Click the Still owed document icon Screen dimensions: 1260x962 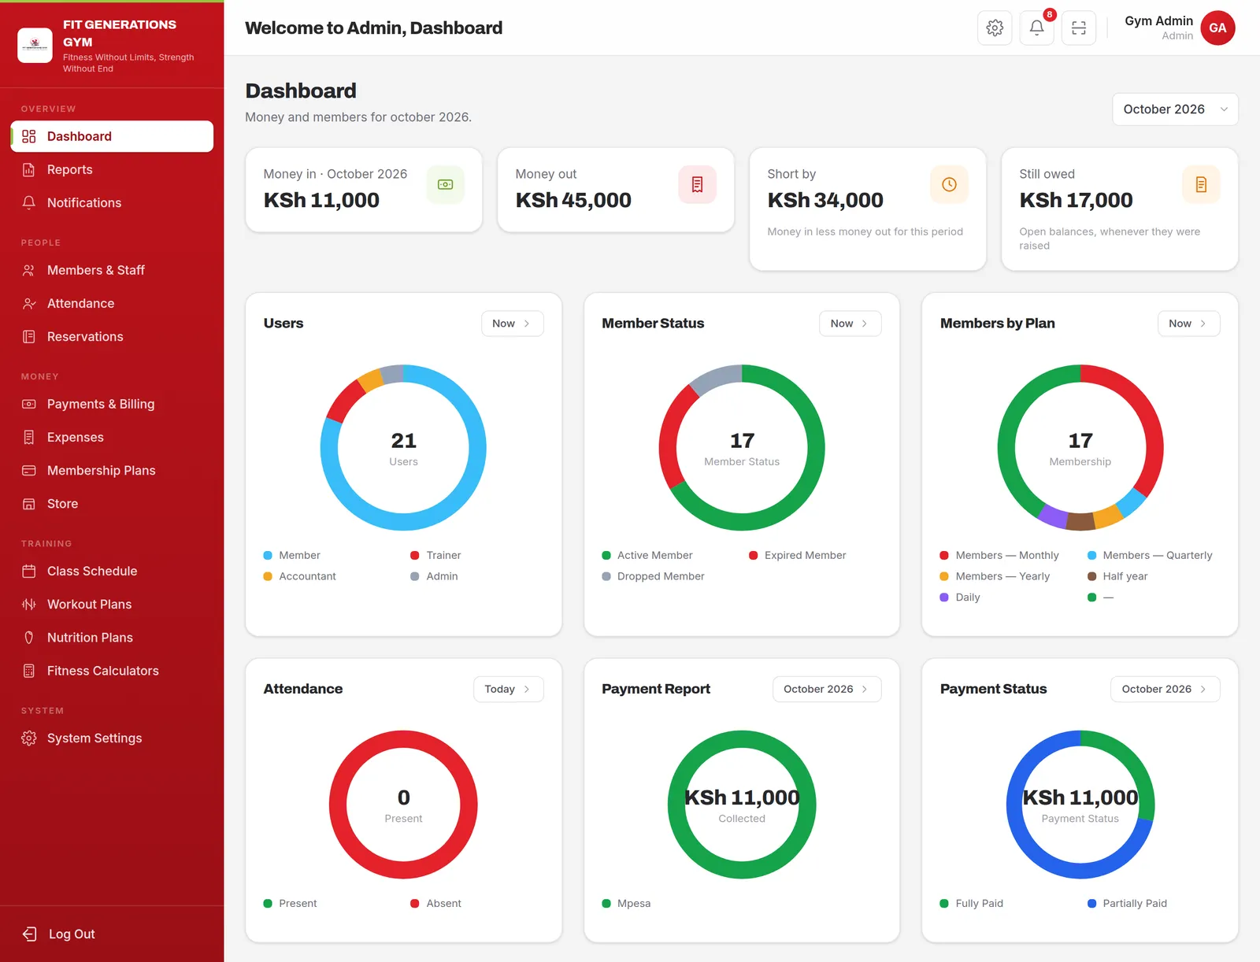[x=1201, y=184]
